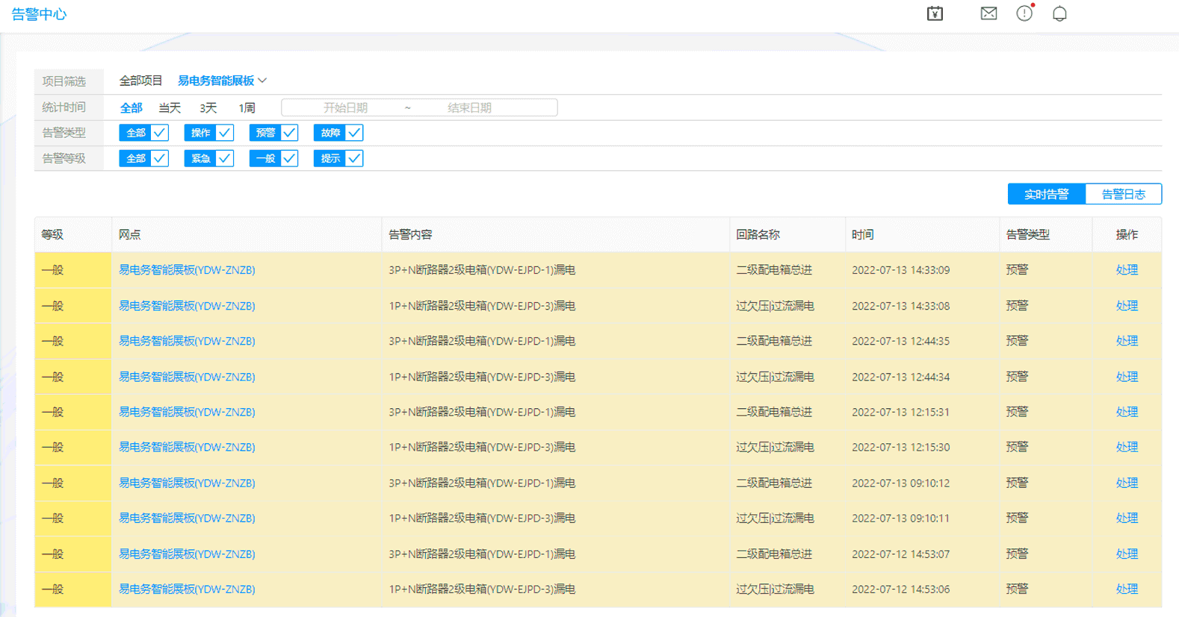Toggle the 紧急 alarm level checkbox

tap(208, 158)
